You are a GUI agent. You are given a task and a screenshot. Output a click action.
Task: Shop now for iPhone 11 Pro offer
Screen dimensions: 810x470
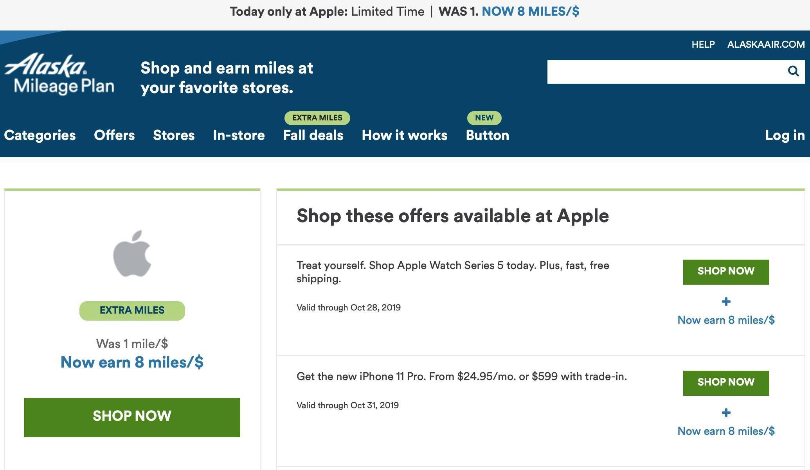click(726, 383)
